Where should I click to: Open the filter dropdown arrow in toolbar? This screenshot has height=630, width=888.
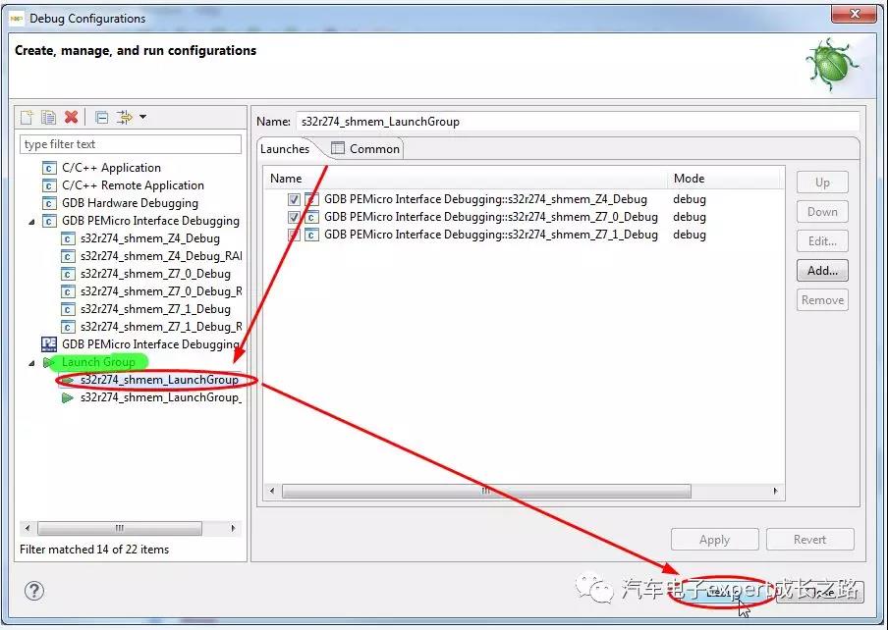point(143,118)
